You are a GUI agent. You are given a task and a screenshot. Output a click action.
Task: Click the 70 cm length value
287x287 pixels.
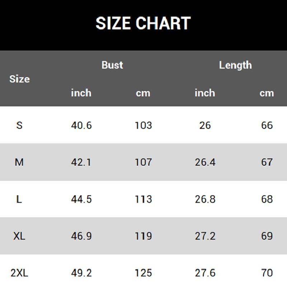267,273
